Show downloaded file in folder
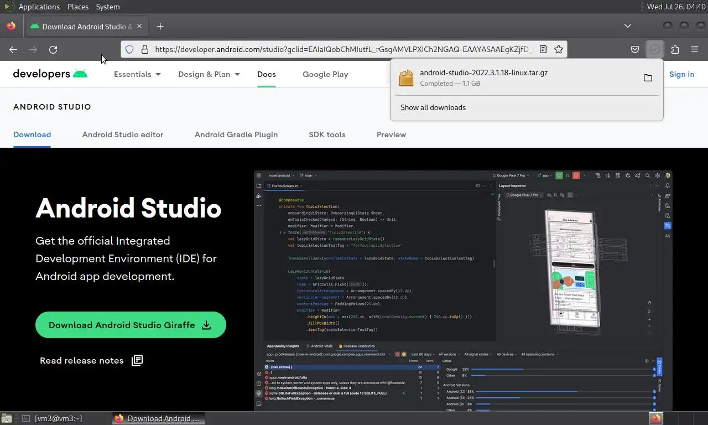 pyautogui.click(x=648, y=78)
